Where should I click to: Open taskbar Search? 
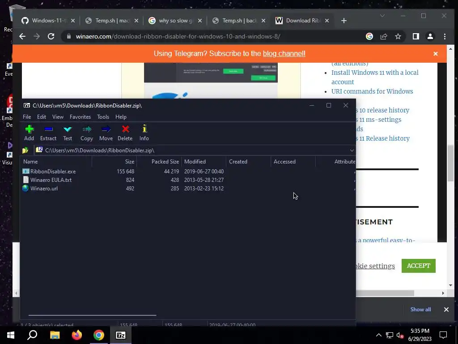point(32,335)
